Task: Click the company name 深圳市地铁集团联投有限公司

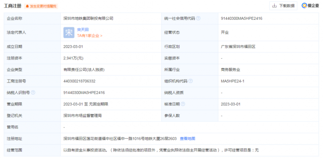Action: point(88,18)
